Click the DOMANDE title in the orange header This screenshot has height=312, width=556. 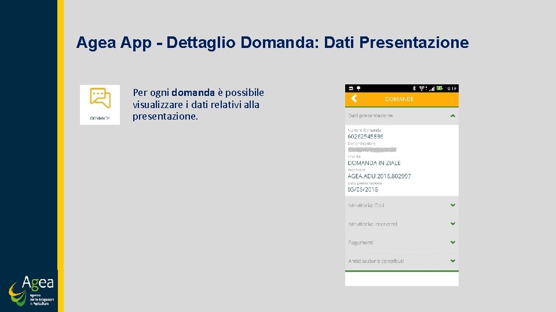(x=399, y=99)
